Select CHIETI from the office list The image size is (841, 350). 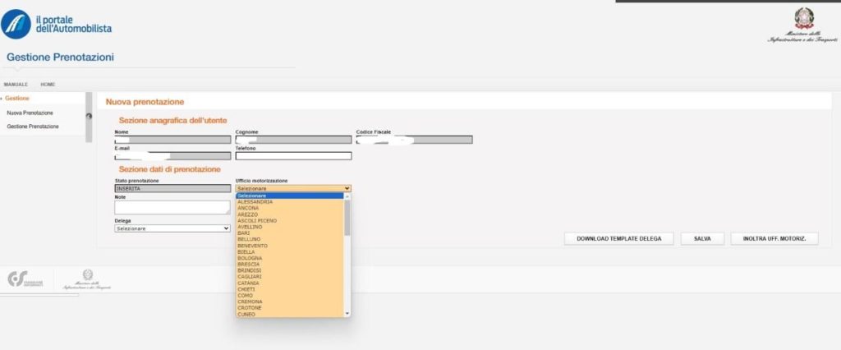click(x=290, y=289)
